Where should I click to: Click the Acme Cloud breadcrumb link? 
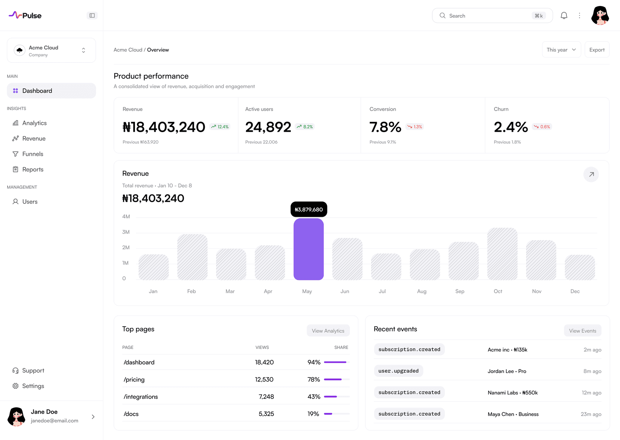[x=128, y=50]
